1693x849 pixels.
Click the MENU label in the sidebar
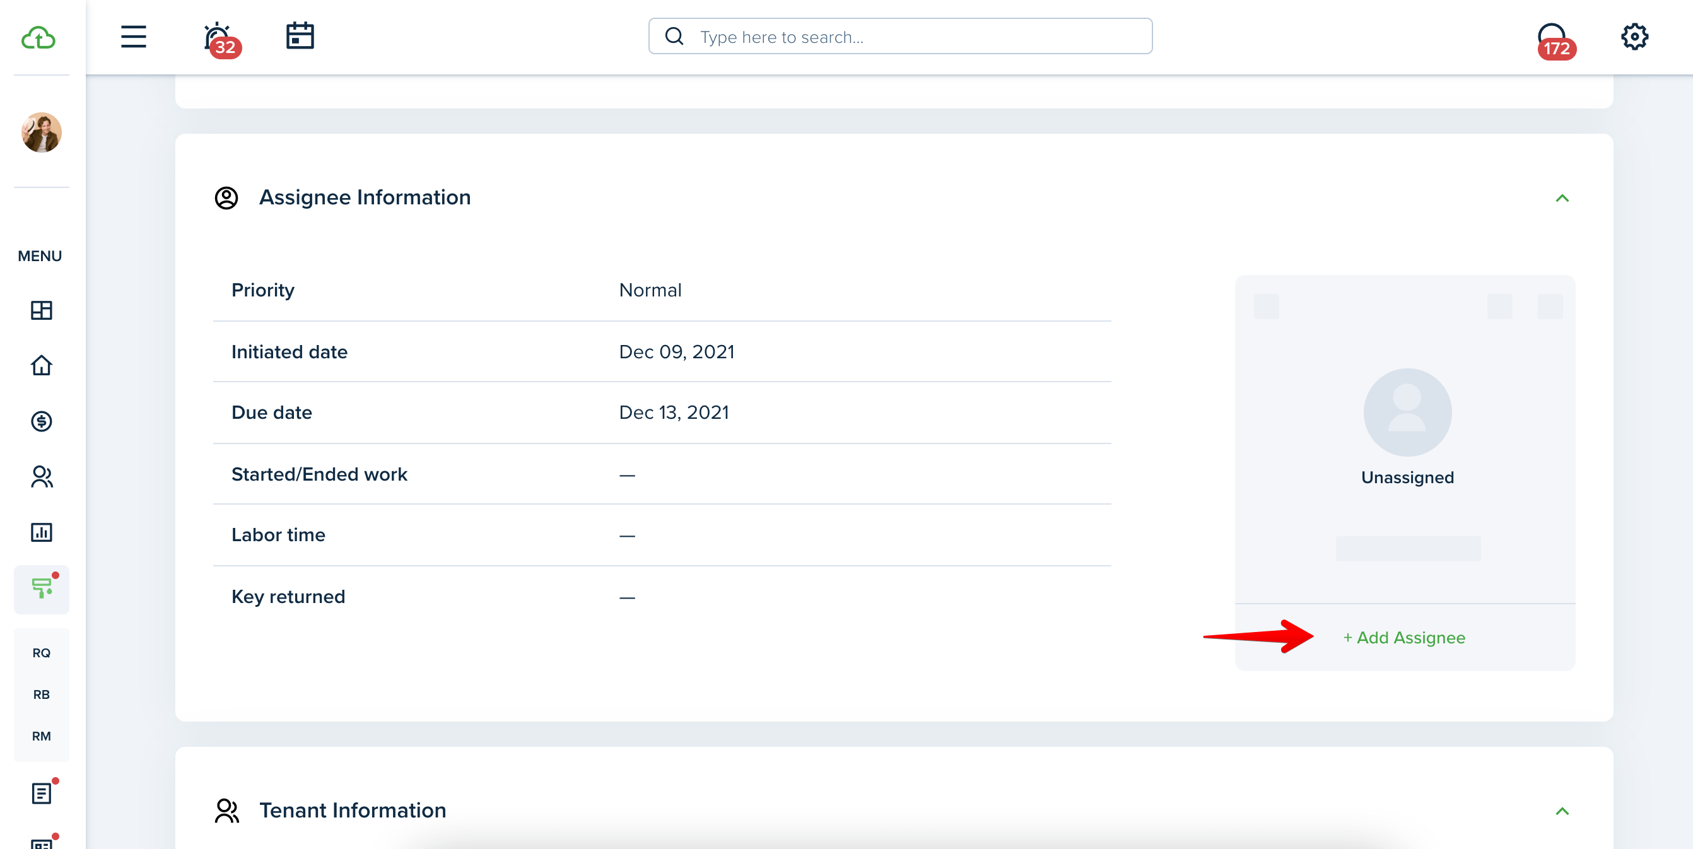[x=40, y=255]
